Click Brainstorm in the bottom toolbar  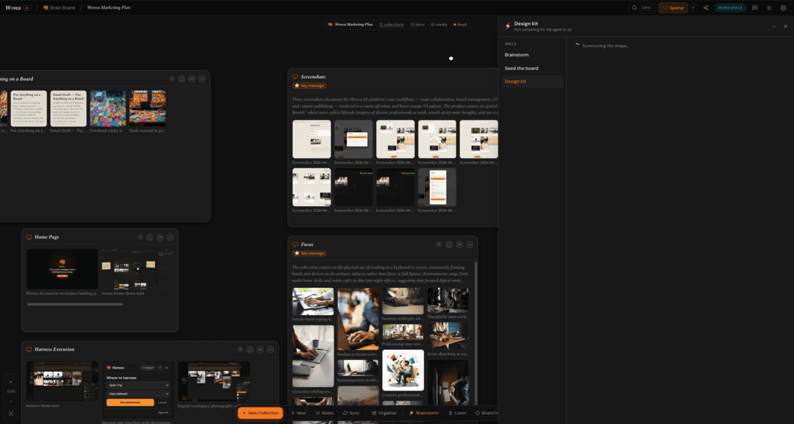[x=424, y=413]
